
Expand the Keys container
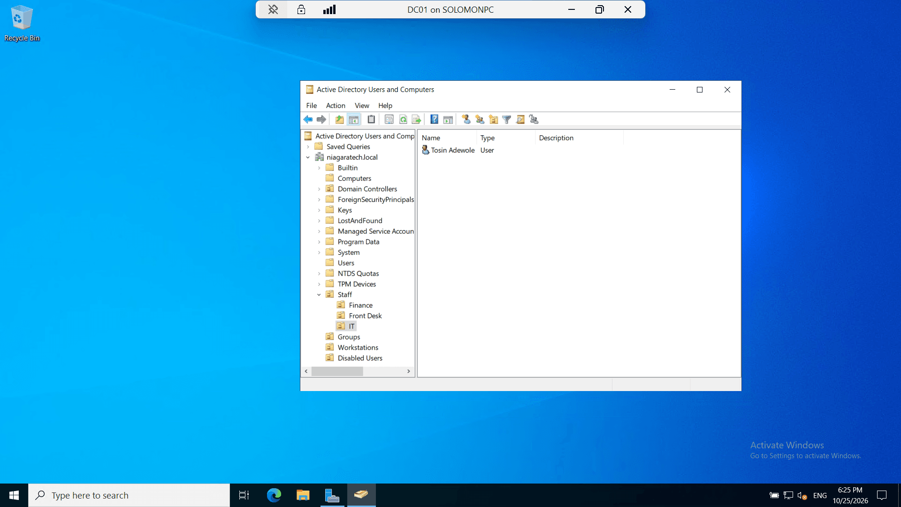tap(319, 210)
